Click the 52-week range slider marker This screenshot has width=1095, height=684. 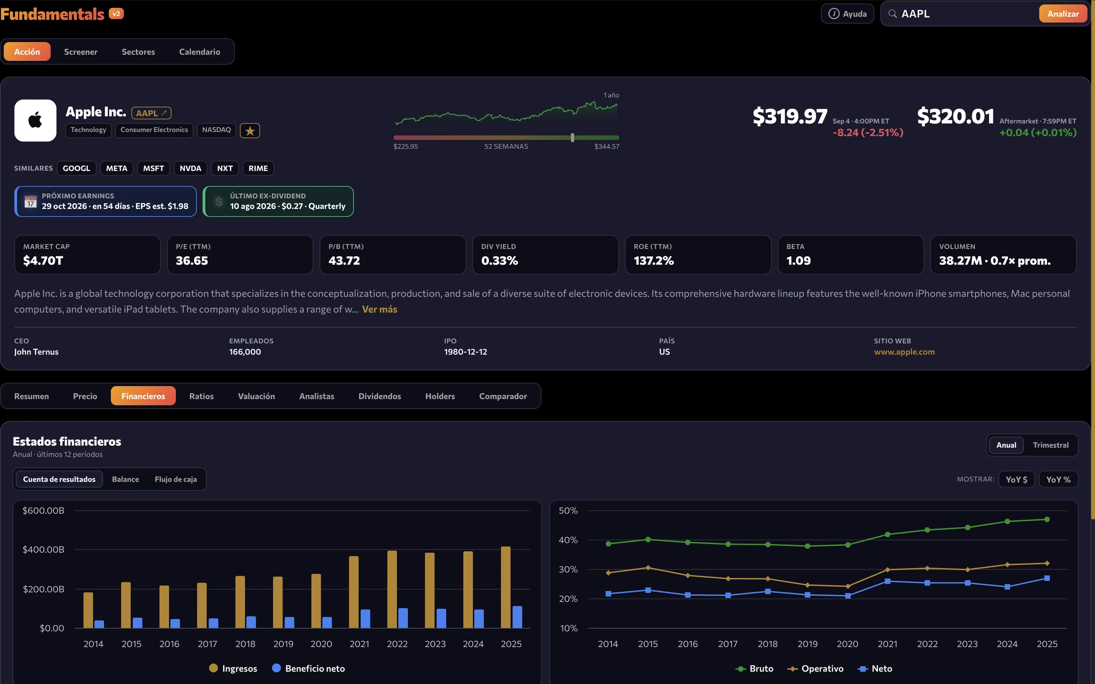click(572, 137)
